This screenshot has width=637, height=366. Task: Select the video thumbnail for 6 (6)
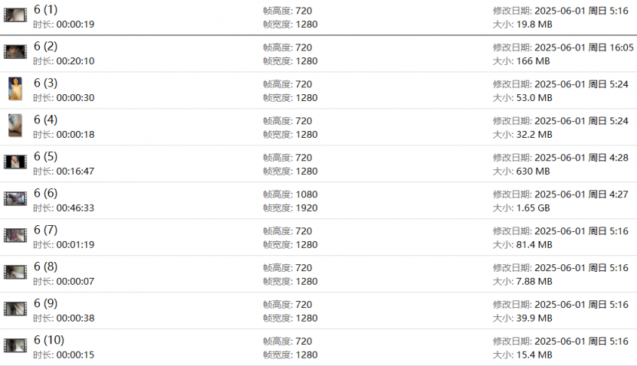pos(15,199)
